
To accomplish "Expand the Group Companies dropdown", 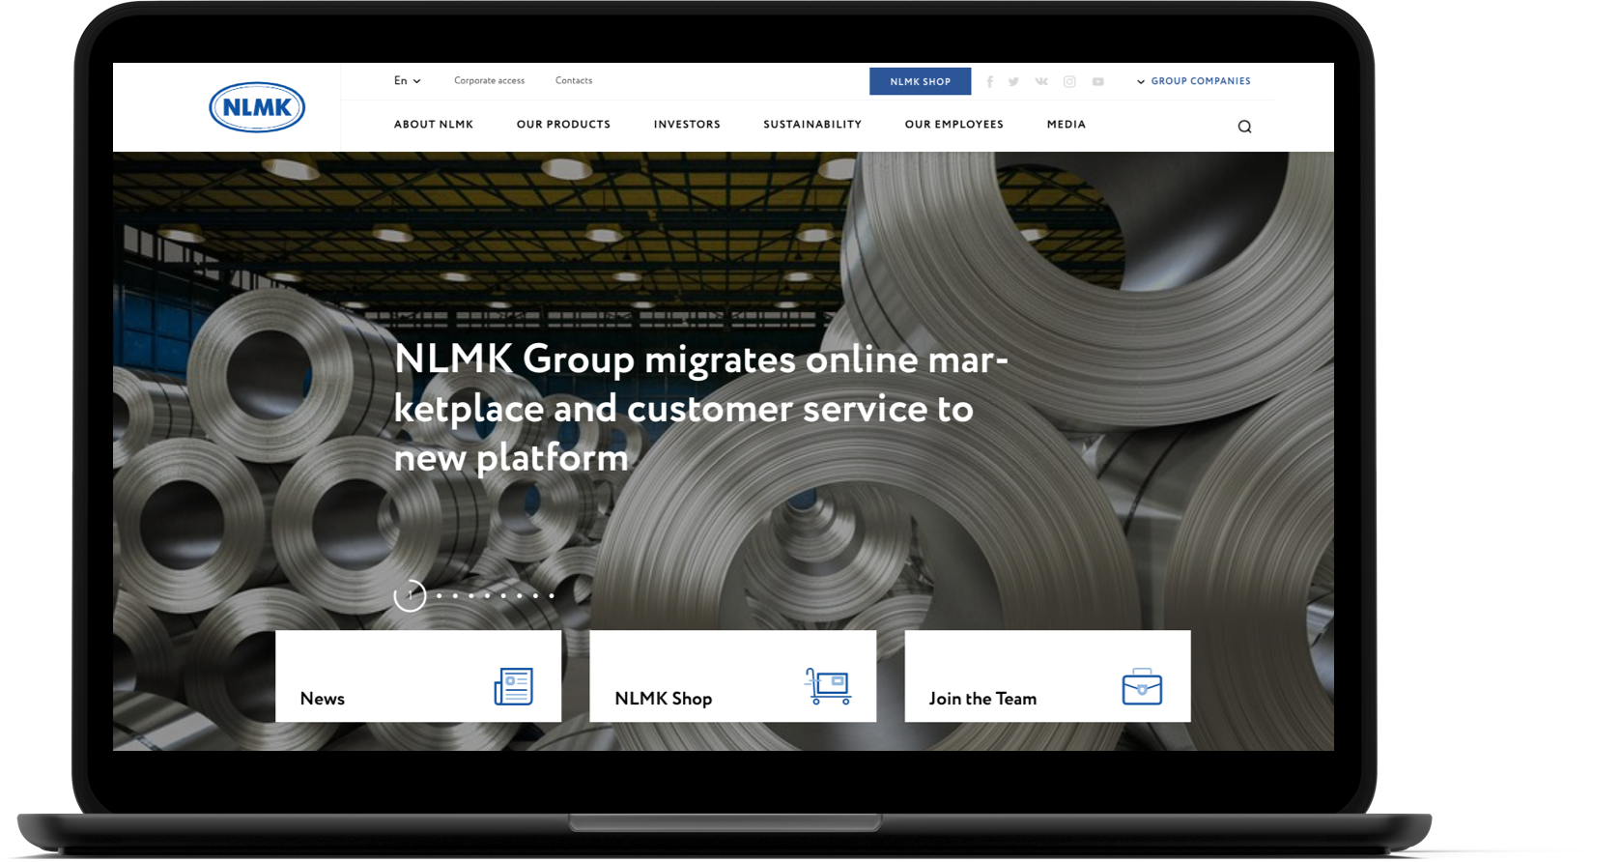I will point(1194,81).
